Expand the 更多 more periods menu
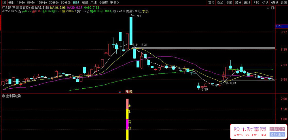288x140 pixels. (x=115, y=3)
